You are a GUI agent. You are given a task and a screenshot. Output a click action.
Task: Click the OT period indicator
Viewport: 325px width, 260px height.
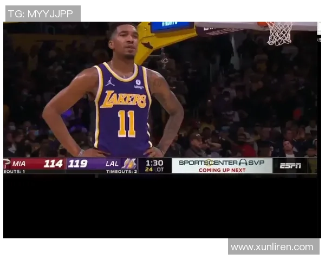point(160,170)
